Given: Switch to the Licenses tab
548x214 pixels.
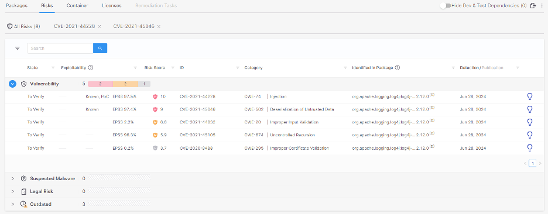Looking at the screenshot, I should [x=112, y=6].
